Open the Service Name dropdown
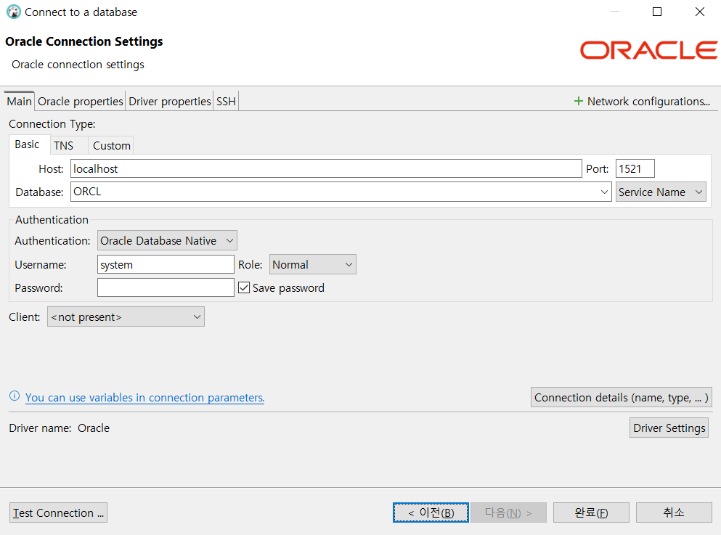 tap(661, 192)
